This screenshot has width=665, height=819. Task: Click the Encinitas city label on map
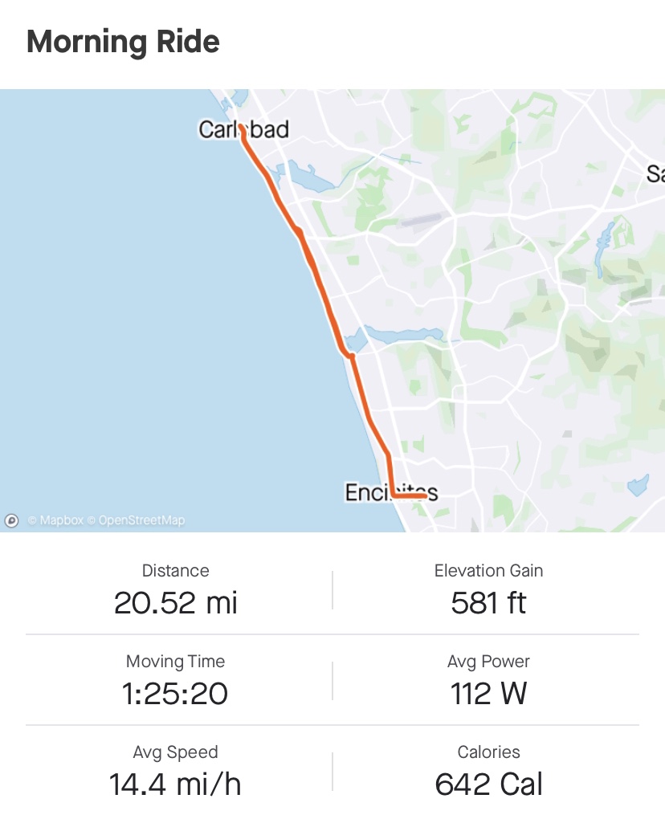point(391,491)
